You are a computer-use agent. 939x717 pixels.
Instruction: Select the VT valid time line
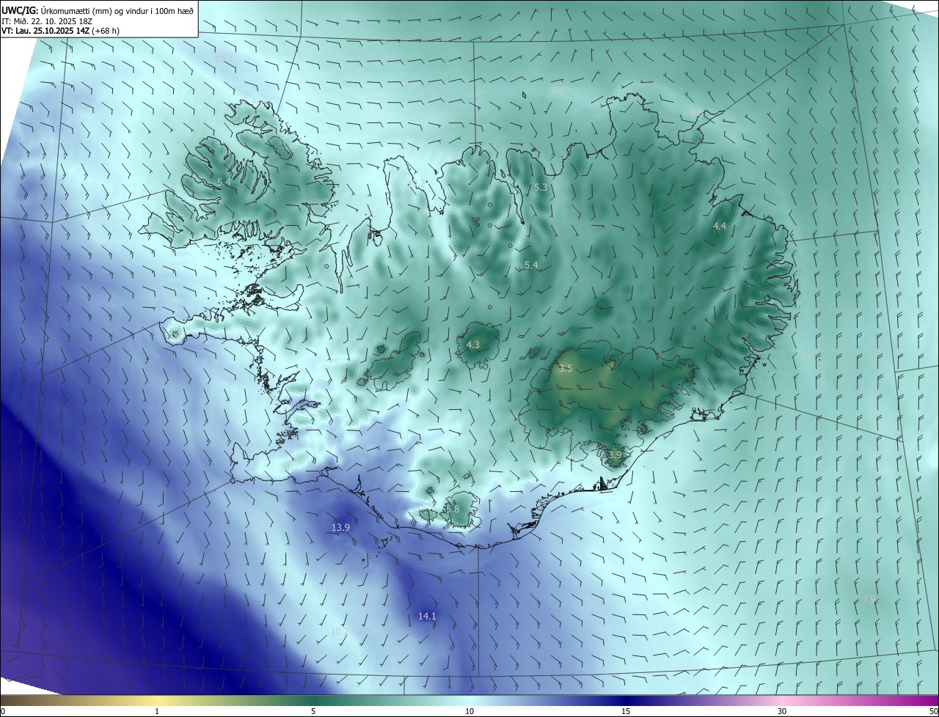tap(60, 31)
